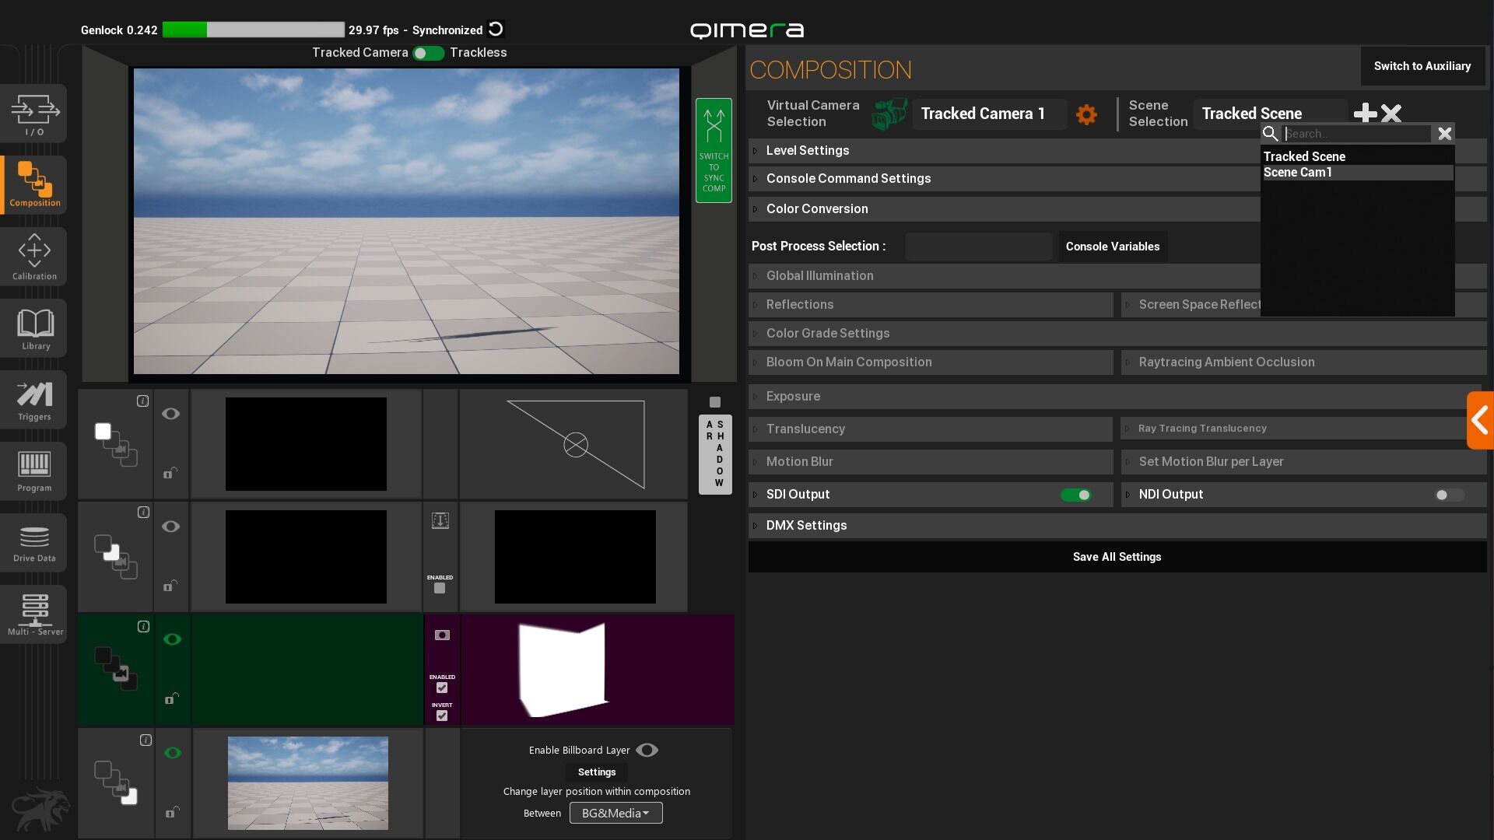Select Scene Cam1 from scene list
Image resolution: width=1494 pixels, height=840 pixels.
pos(1298,173)
